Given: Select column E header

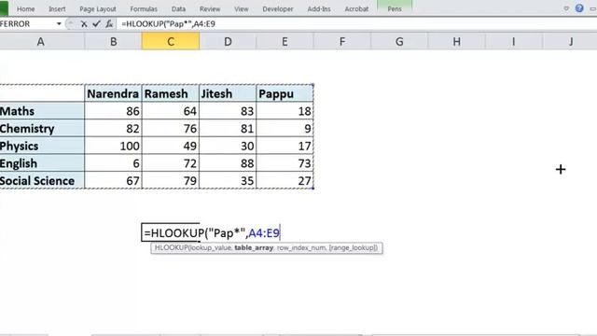Looking at the screenshot, I should coord(285,41).
